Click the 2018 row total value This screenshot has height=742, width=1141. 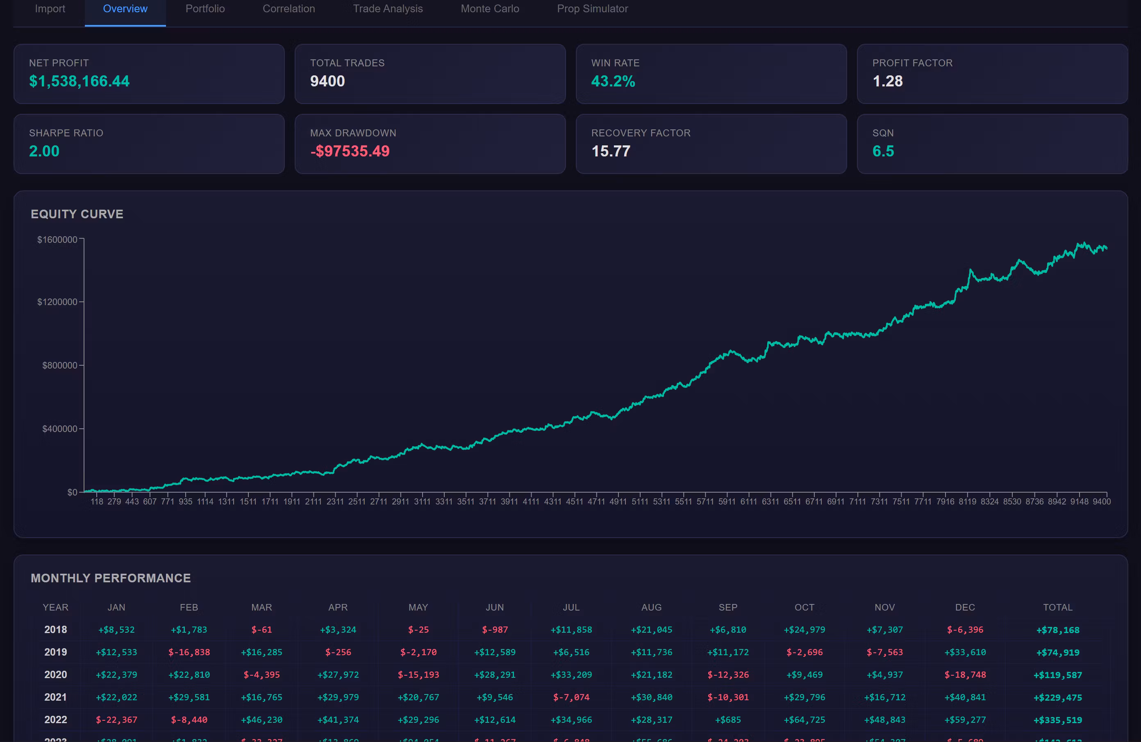(x=1057, y=630)
